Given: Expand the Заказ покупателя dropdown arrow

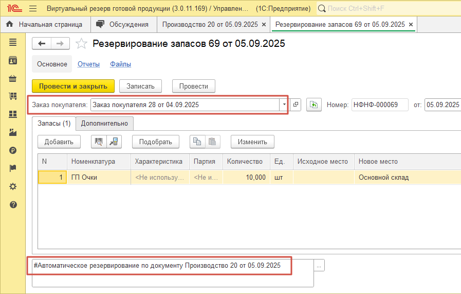Looking at the screenshot, I should [284, 105].
